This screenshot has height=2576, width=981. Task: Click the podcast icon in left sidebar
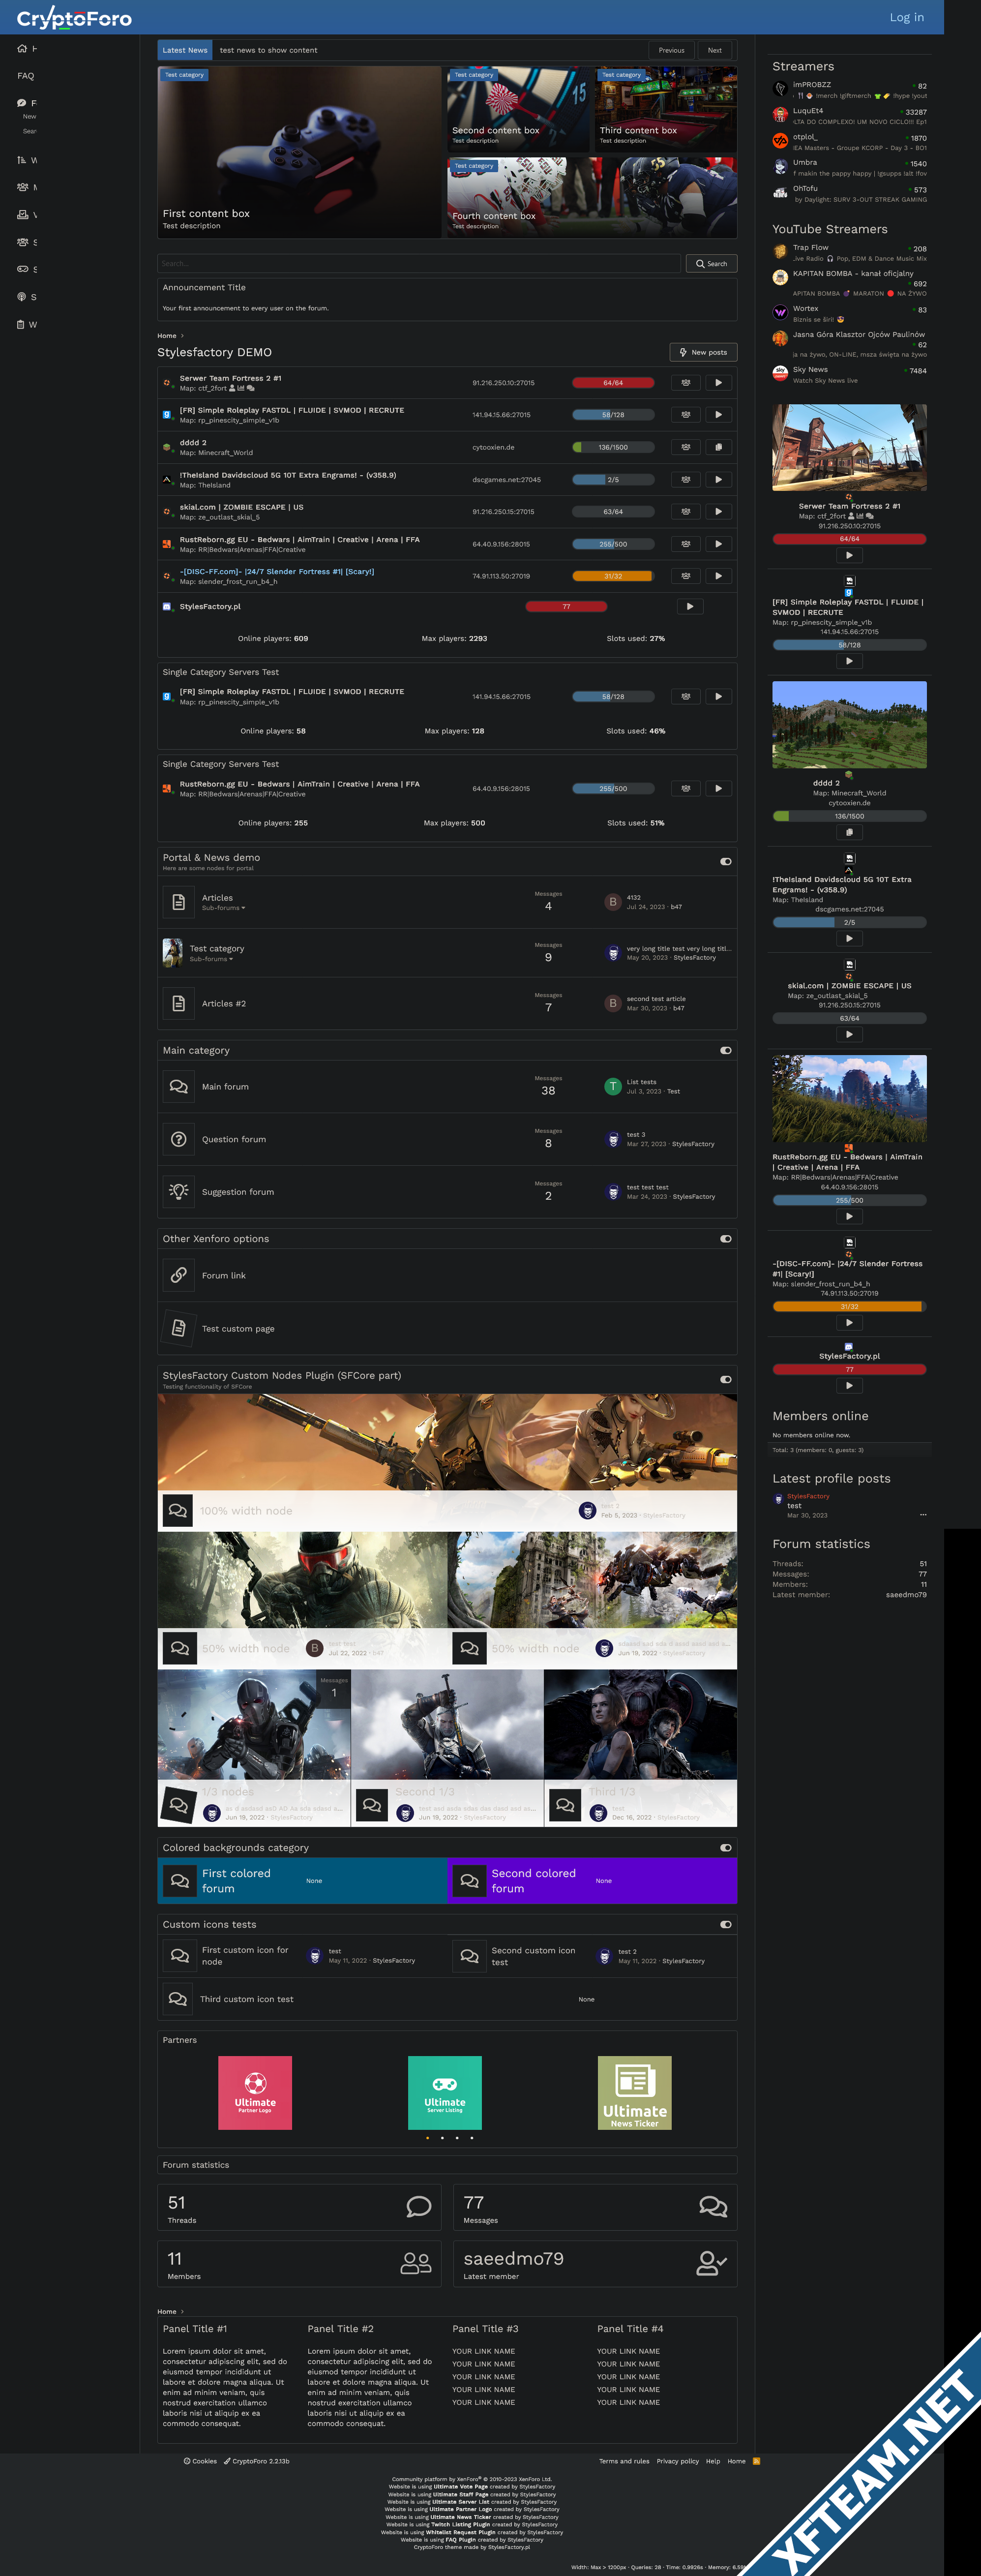tap(22, 297)
